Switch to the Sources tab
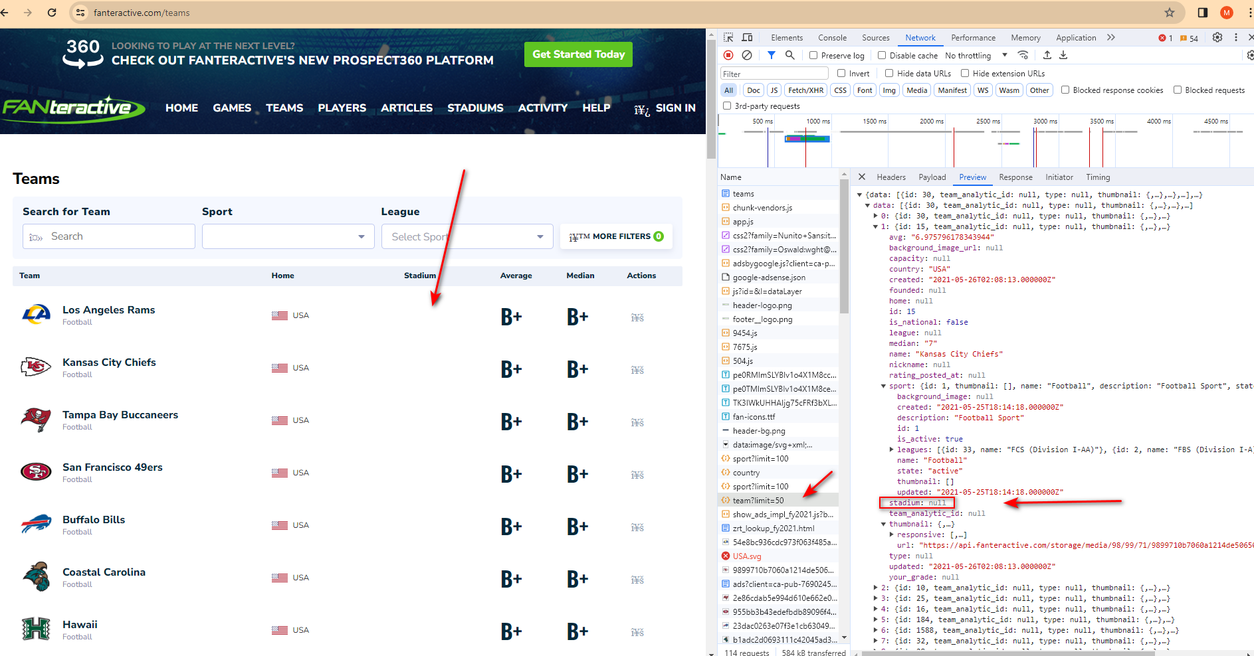This screenshot has height=656, width=1254. tap(875, 38)
